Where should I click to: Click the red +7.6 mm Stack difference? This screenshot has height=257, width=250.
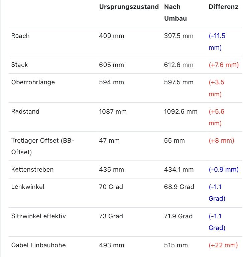coord(224,65)
